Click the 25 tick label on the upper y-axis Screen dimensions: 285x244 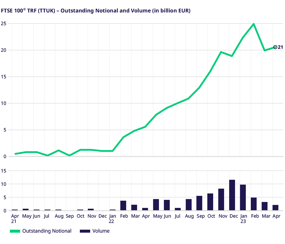(3, 23)
